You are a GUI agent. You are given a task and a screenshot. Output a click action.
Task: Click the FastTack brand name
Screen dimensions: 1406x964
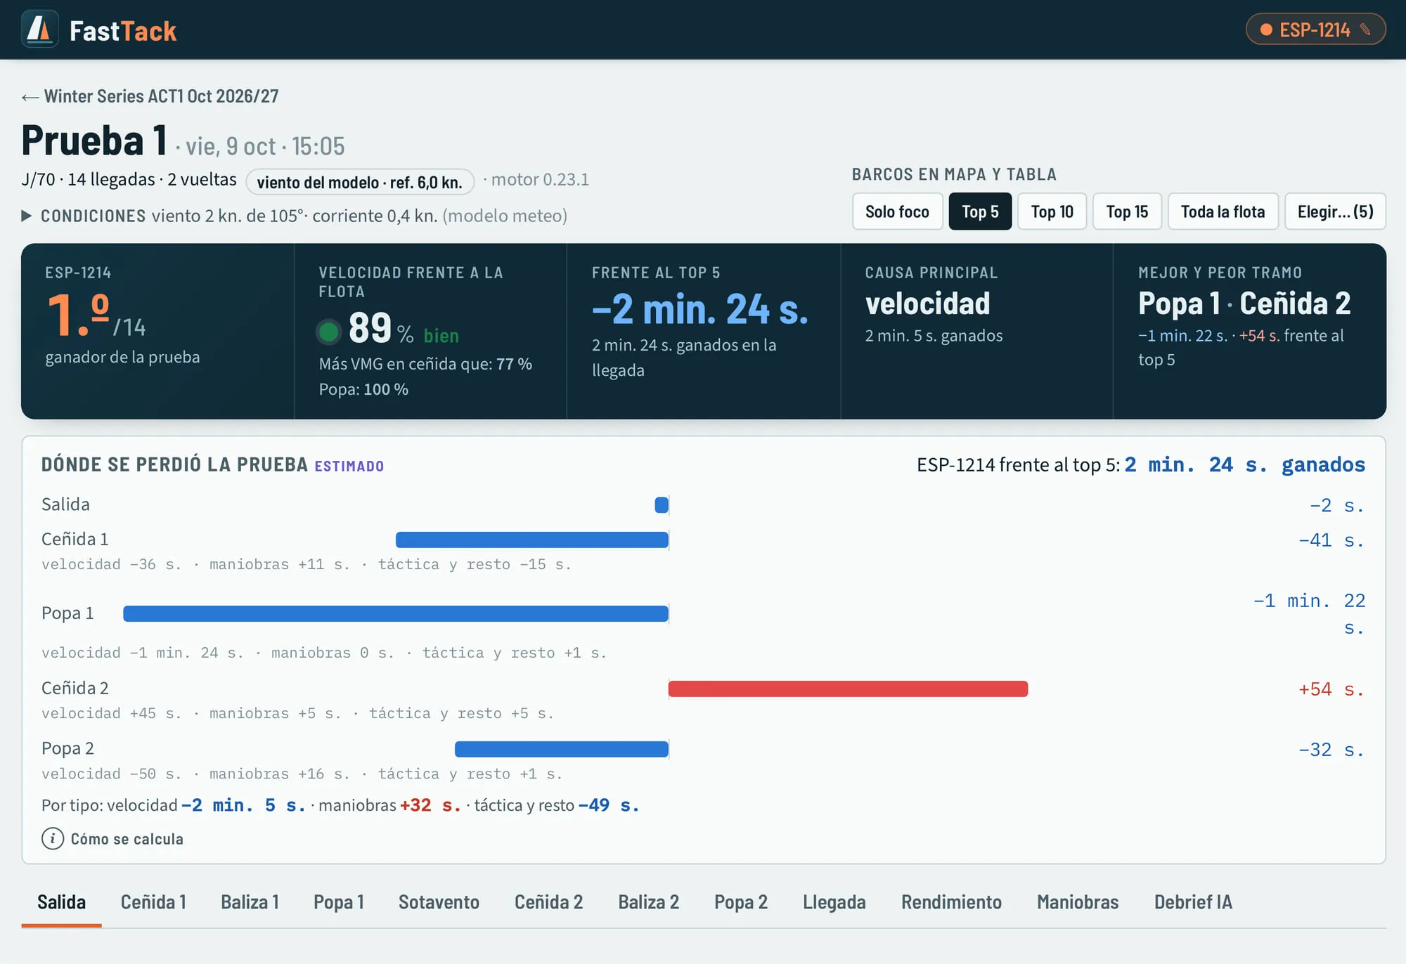[123, 31]
